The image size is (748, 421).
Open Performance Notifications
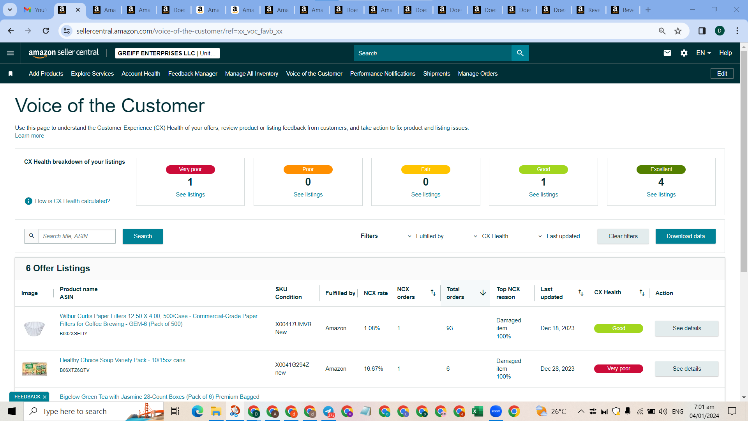tap(383, 74)
